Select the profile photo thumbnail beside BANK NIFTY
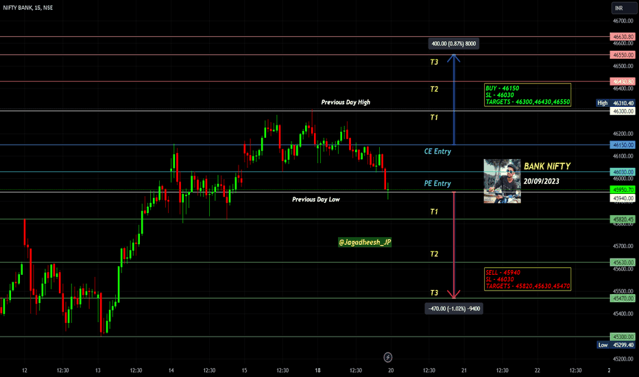 pos(502,181)
